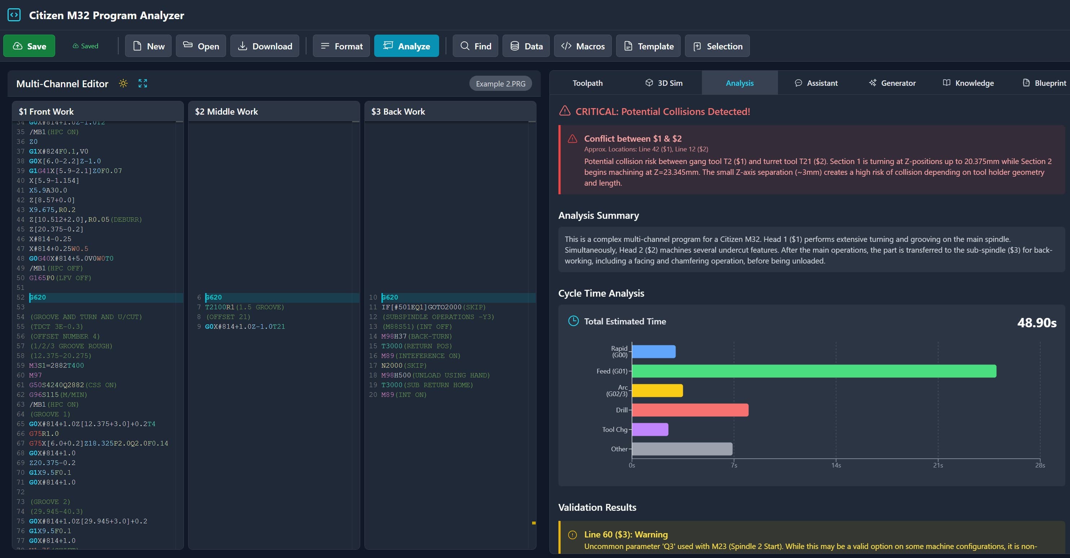Click line "G75R1.0" in $1

tap(44, 434)
